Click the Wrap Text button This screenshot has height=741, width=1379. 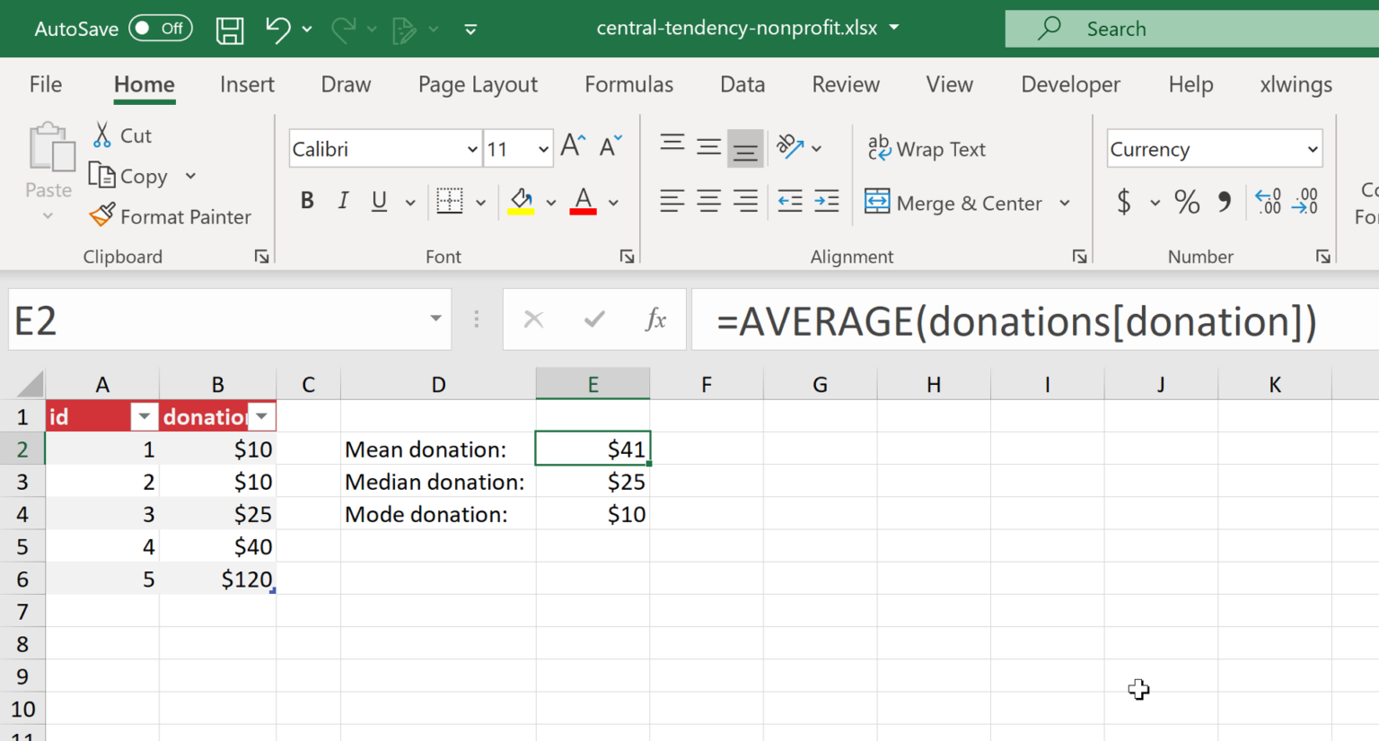tap(927, 149)
